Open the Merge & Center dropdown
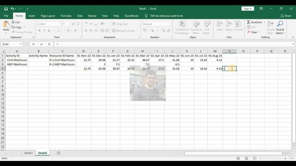The height and width of the screenshot is (166, 296). [x=137, y=31]
